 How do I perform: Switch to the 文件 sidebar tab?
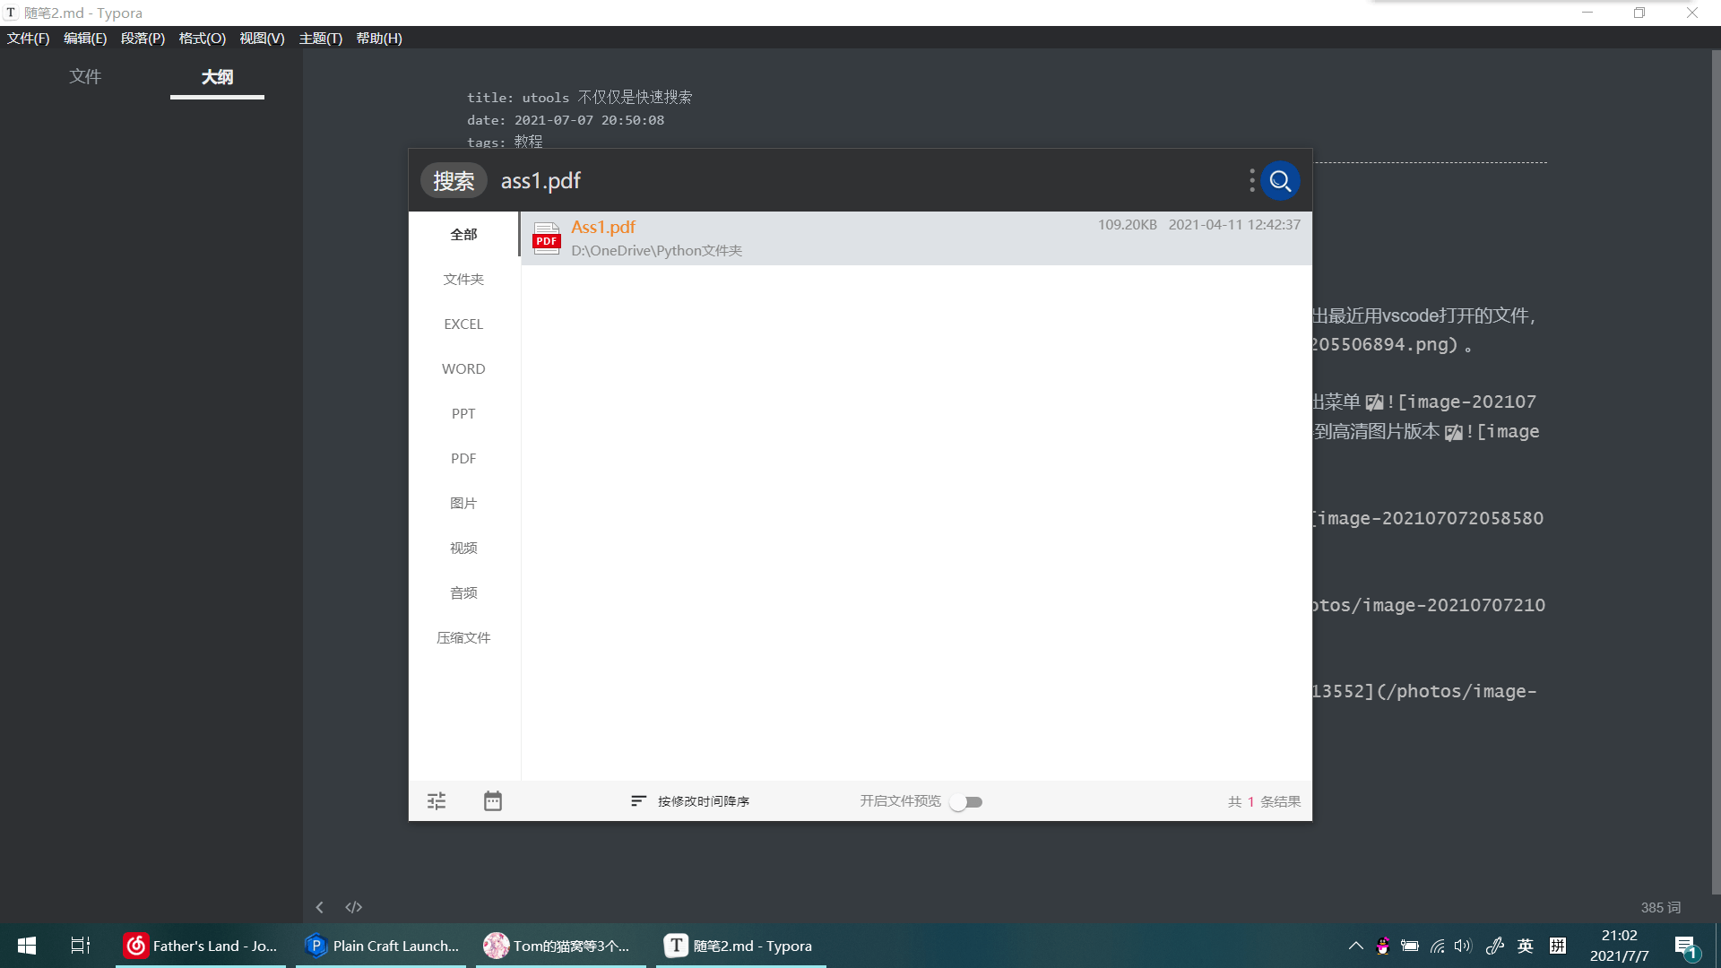[85, 77]
